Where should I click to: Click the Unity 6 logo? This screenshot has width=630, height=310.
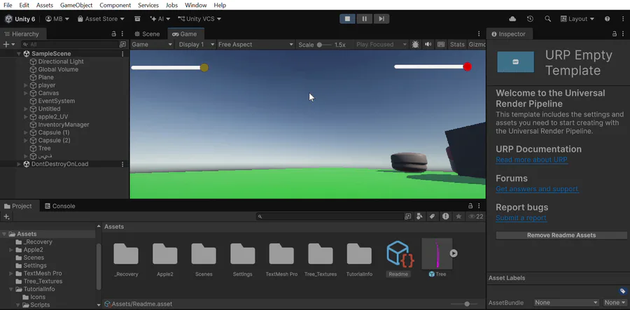click(8, 19)
